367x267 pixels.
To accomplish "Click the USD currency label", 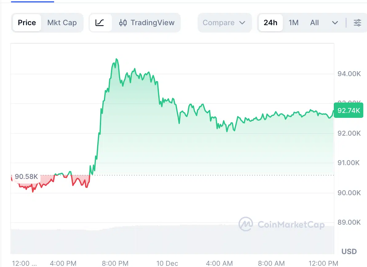I will (x=349, y=252).
